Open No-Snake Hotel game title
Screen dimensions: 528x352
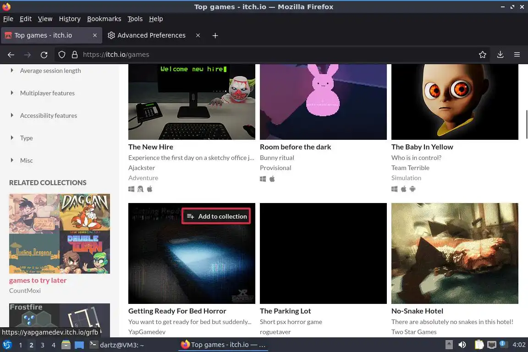tap(417, 311)
